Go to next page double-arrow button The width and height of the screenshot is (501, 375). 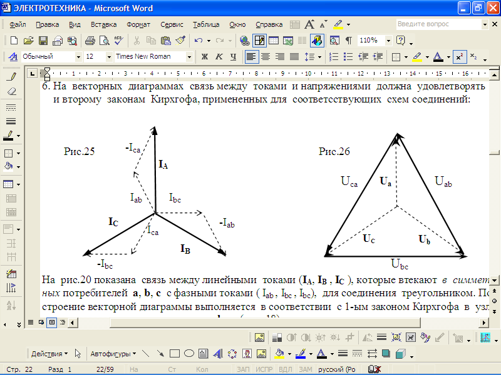(495, 311)
